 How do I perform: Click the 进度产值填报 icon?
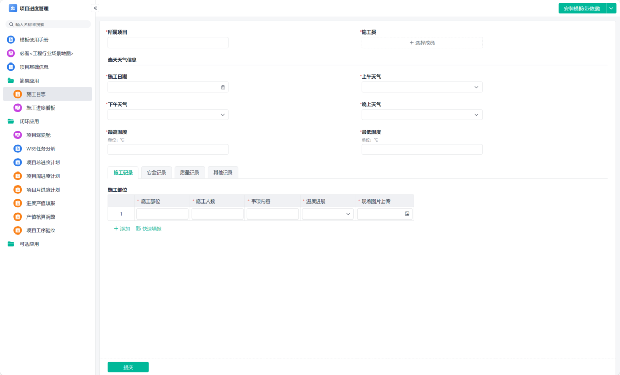(x=18, y=203)
